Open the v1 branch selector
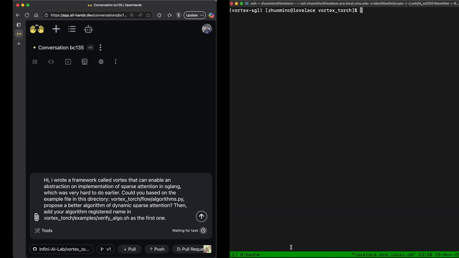 pyautogui.click(x=105, y=249)
